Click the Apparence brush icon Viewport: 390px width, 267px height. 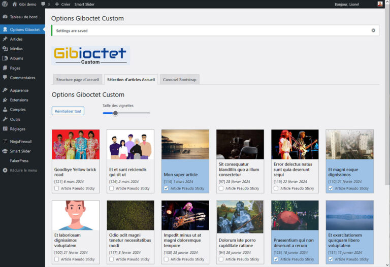click(5, 90)
